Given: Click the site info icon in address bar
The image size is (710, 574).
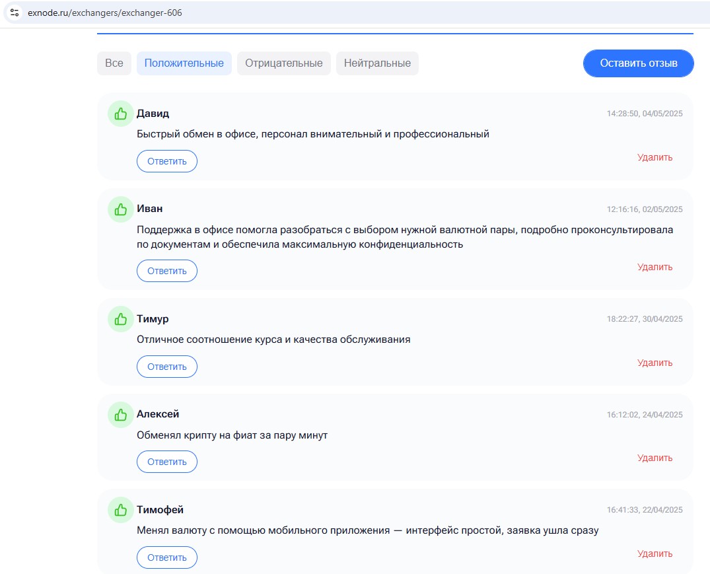Looking at the screenshot, I should [x=15, y=13].
